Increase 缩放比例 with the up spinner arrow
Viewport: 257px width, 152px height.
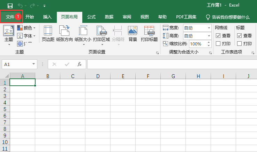point(209,42)
